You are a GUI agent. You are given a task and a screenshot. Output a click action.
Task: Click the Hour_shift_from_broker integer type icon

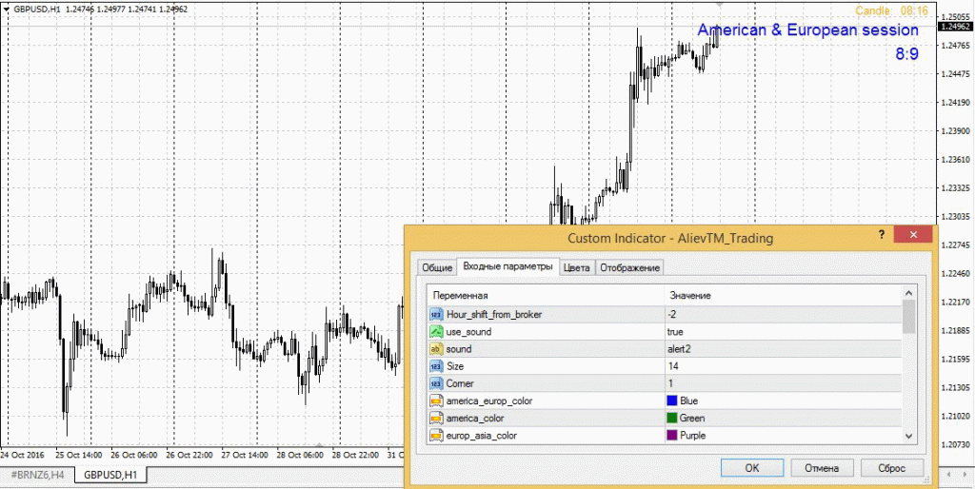(436, 314)
